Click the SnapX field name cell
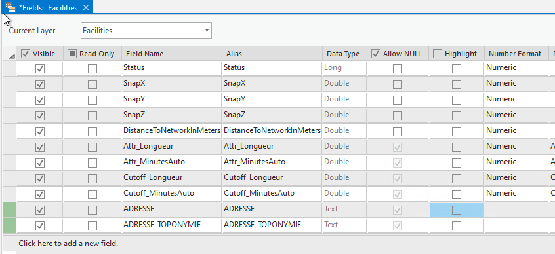 point(171,83)
